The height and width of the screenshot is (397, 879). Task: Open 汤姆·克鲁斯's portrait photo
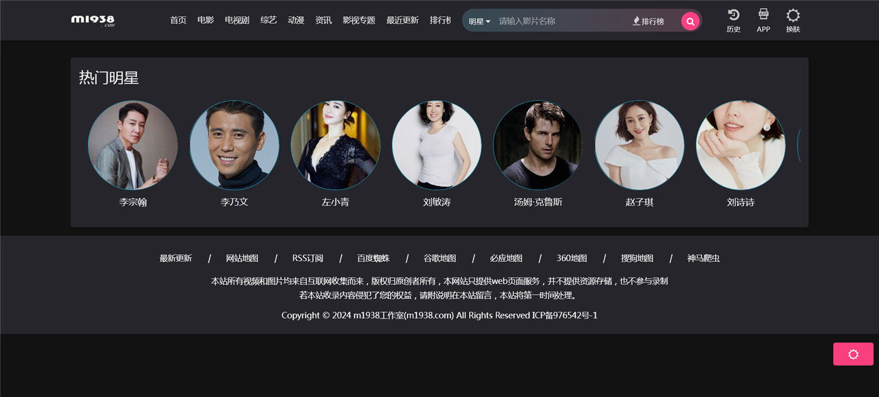click(538, 145)
